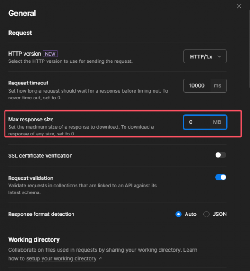The height and width of the screenshot is (271, 250).
Task: Select JSON response format detection
Action: [207, 214]
